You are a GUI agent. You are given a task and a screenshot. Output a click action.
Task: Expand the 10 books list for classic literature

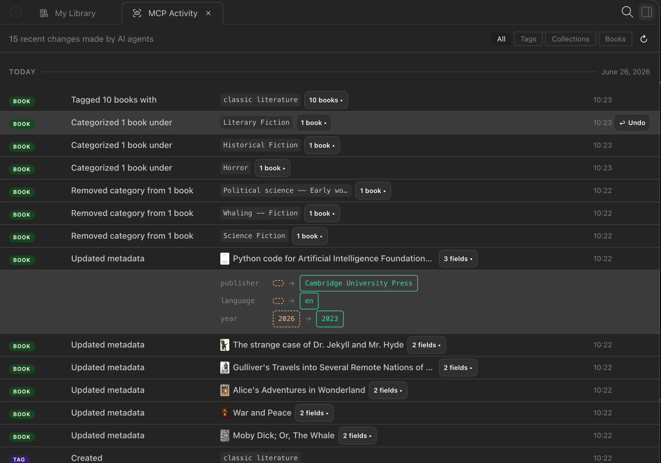point(326,100)
